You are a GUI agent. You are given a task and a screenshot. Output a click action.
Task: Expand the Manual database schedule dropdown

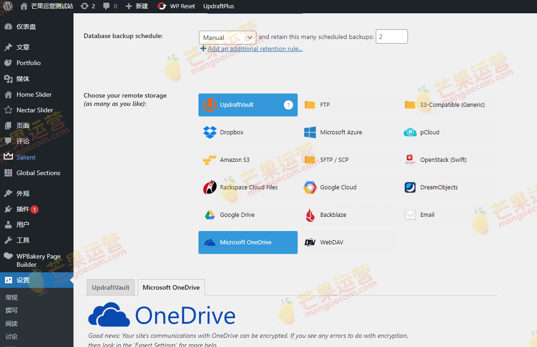point(227,37)
